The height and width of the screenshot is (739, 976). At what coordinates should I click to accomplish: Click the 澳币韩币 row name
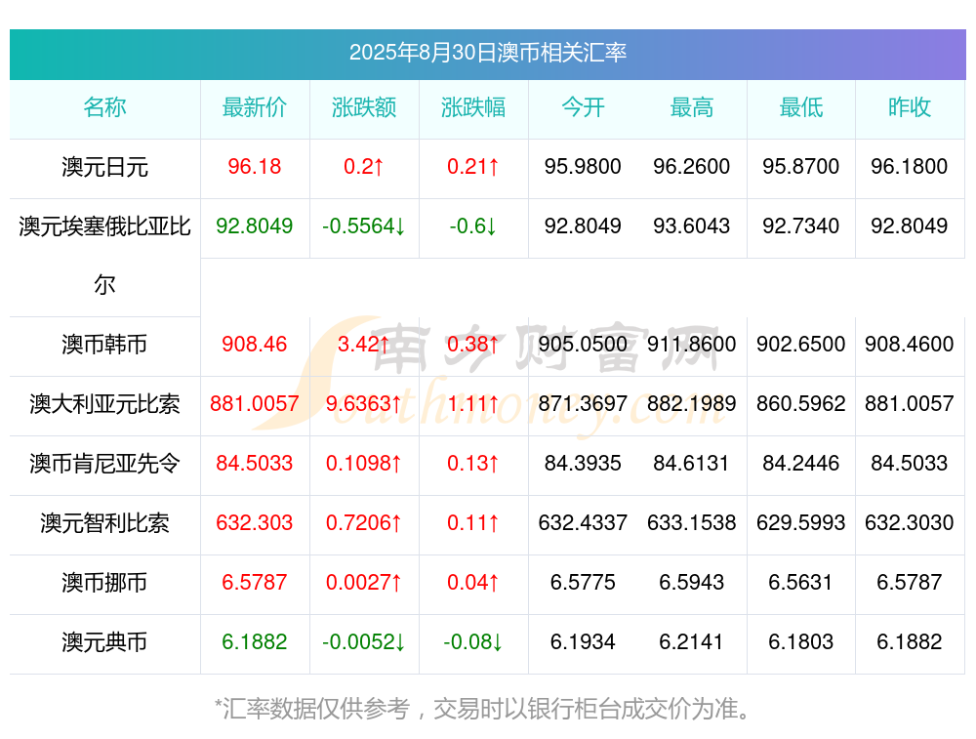104,345
